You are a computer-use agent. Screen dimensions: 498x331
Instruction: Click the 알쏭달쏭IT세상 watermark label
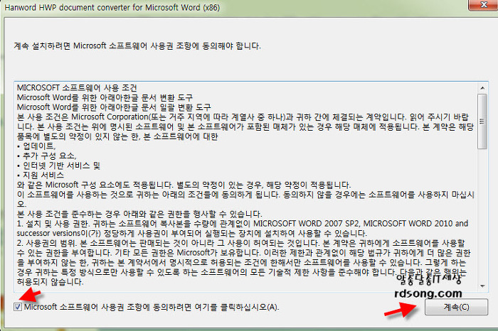[428, 279]
